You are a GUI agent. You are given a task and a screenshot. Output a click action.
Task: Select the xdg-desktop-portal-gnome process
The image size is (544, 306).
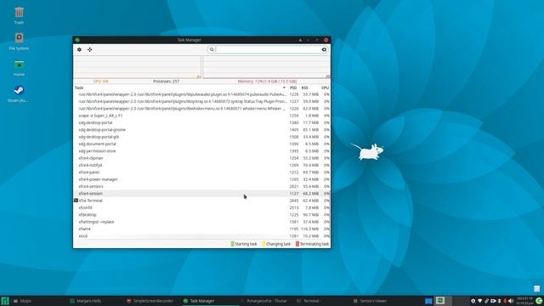click(x=202, y=130)
